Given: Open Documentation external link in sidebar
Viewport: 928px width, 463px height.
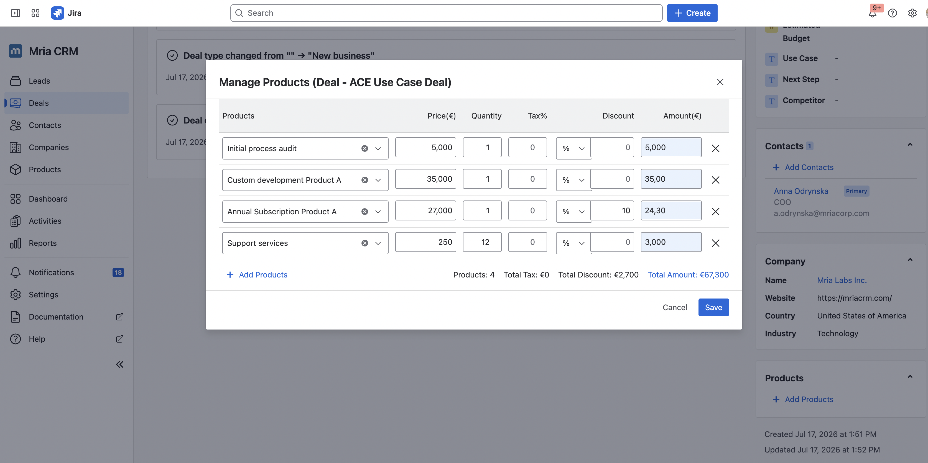Looking at the screenshot, I should (66, 317).
